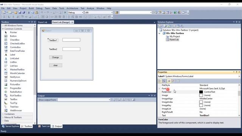Toggle auto-hide pin on Solution Explorer

click(236, 22)
